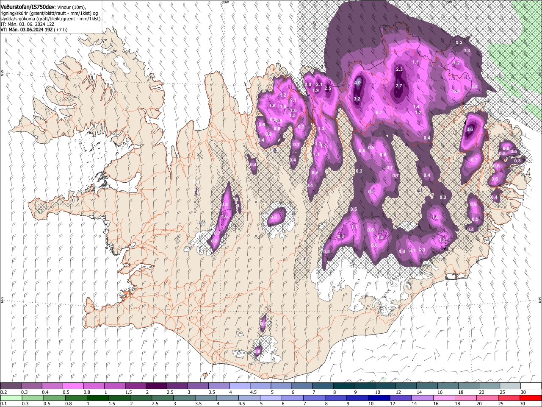Viewport: 542px width, 407px height.
Task: Pick the palest green swatch between 0.1 and 0.3
Action: click(x=11, y=398)
